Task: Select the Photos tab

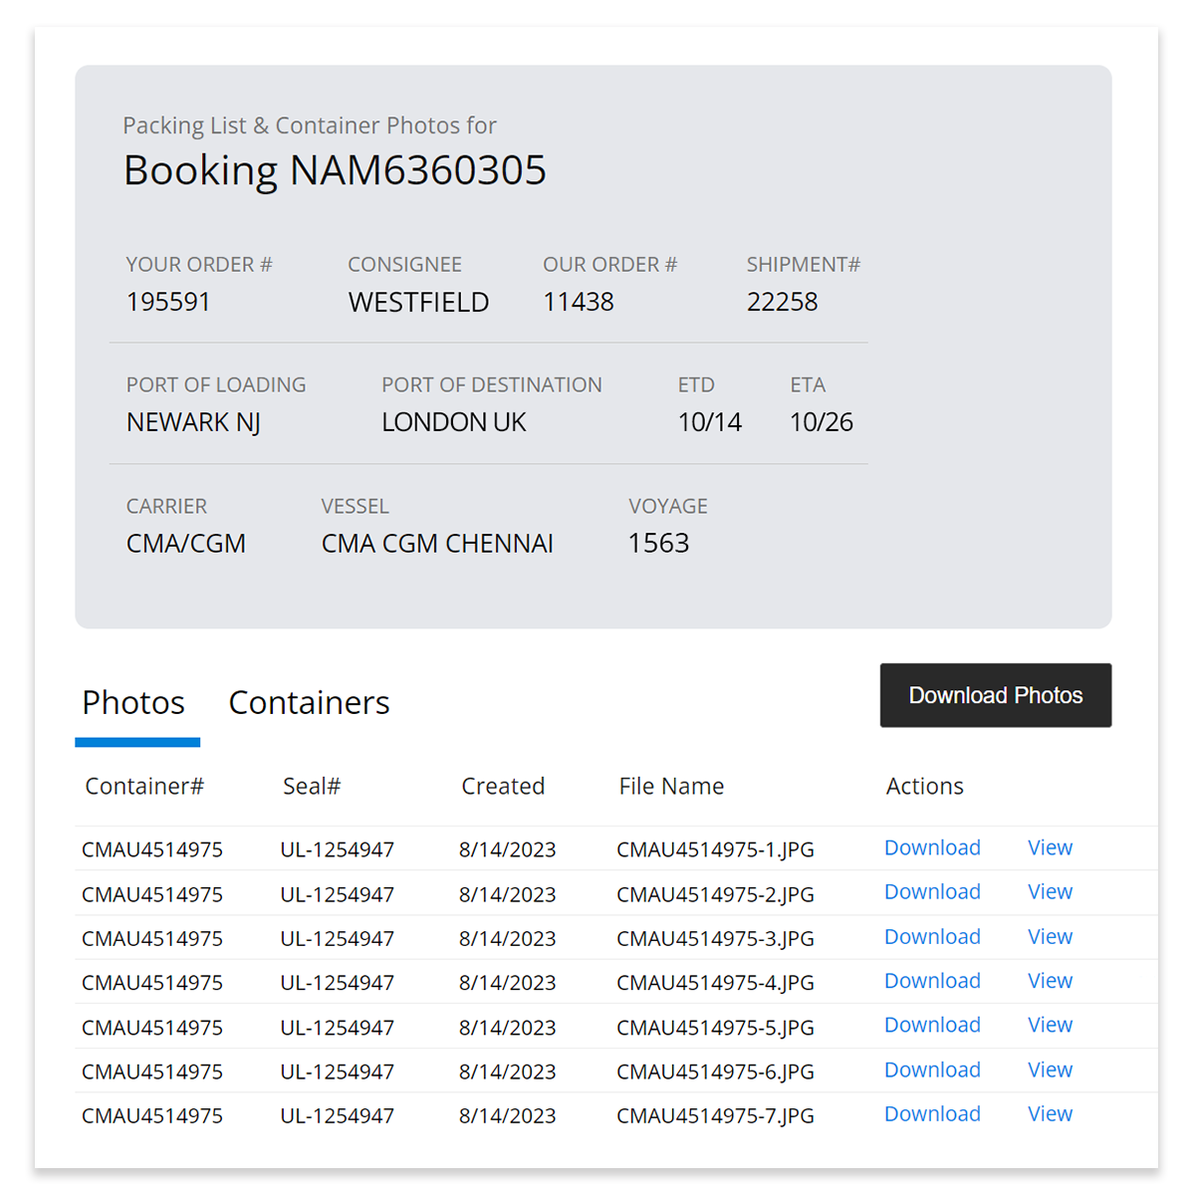Action: point(133,703)
